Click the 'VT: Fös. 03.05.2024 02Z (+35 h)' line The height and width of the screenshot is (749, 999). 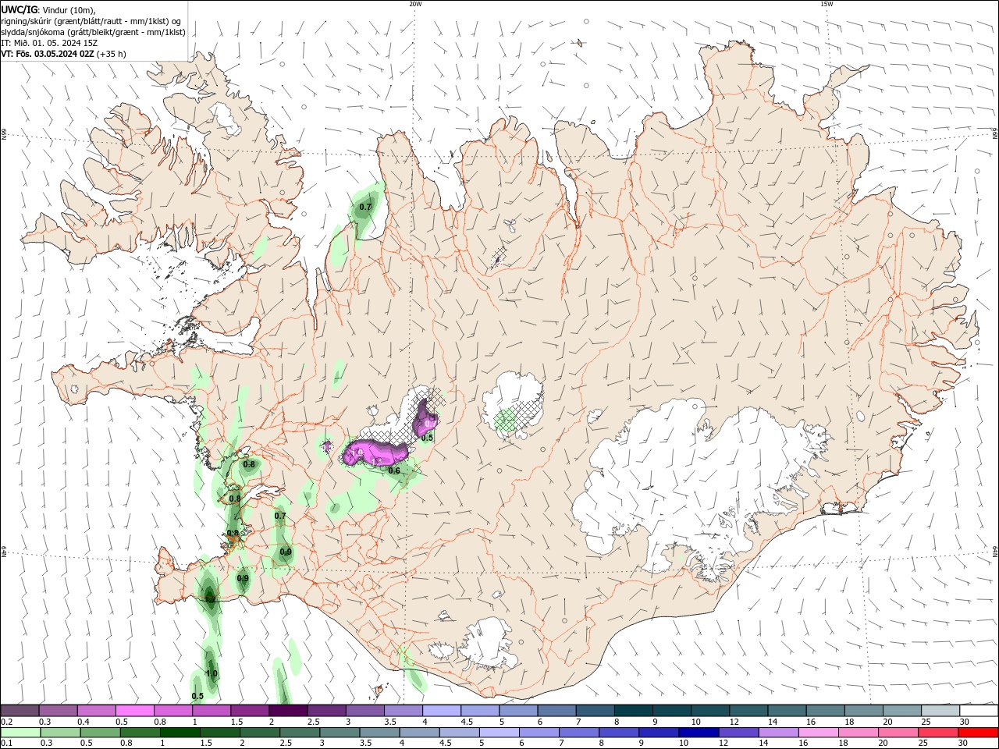tap(64, 54)
